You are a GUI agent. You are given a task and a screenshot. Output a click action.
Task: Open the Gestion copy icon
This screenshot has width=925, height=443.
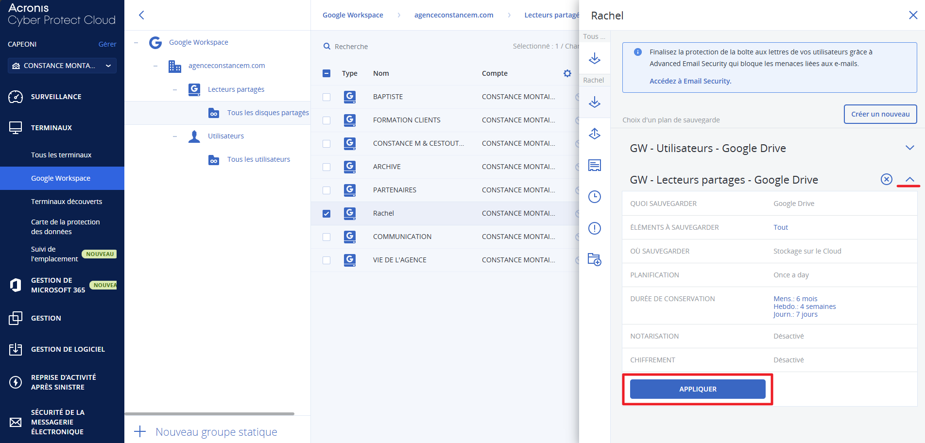(x=16, y=318)
